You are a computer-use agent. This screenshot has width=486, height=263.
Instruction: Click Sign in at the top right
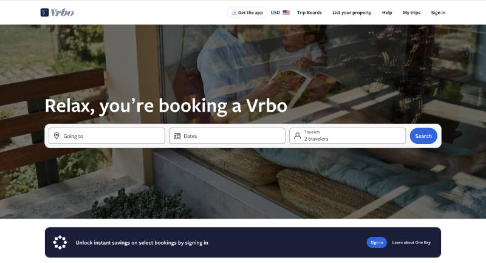point(438,12)
